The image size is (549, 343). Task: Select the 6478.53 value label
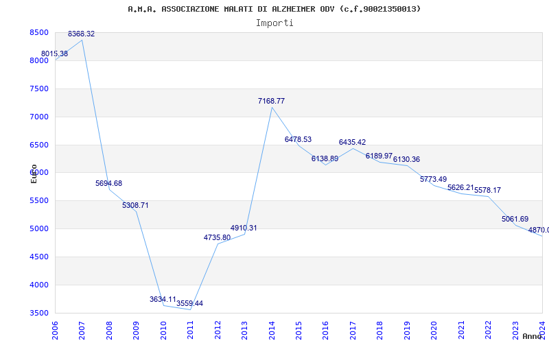[298, 139]
